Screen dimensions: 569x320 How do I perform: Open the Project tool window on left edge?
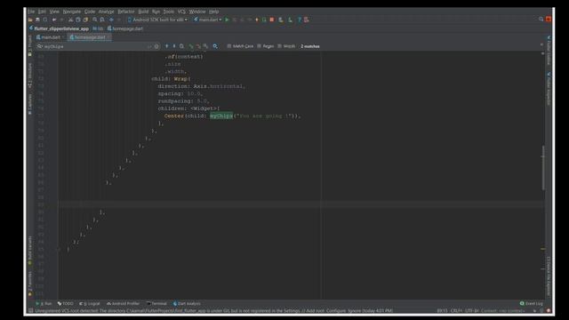coord(30,44)
